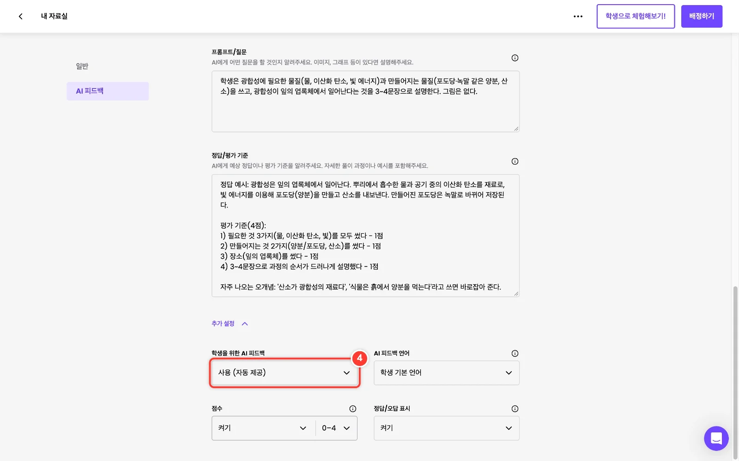
Task: Click the 학생으로 체험해보기! button
Action: [636, 16]
